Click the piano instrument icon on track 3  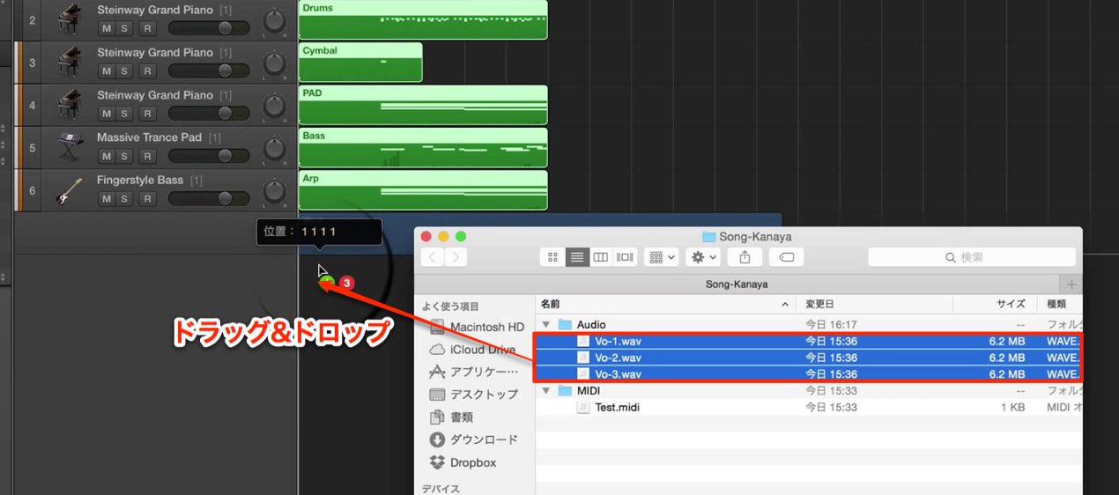pos(69,62)
